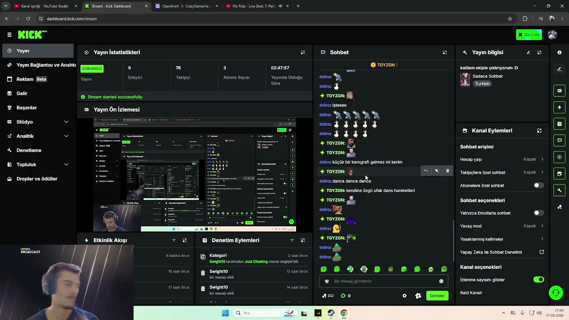Image resolution: width=569 pixels, height=320 pixels.
Task: Pop out the Yayın İstatistikleri panel
Action: [x=303, y=52]
